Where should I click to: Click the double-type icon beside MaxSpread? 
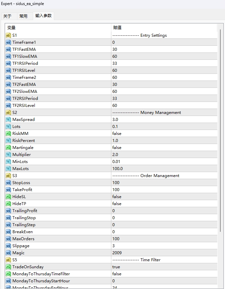pyautogui.click(x=8, y=119)
